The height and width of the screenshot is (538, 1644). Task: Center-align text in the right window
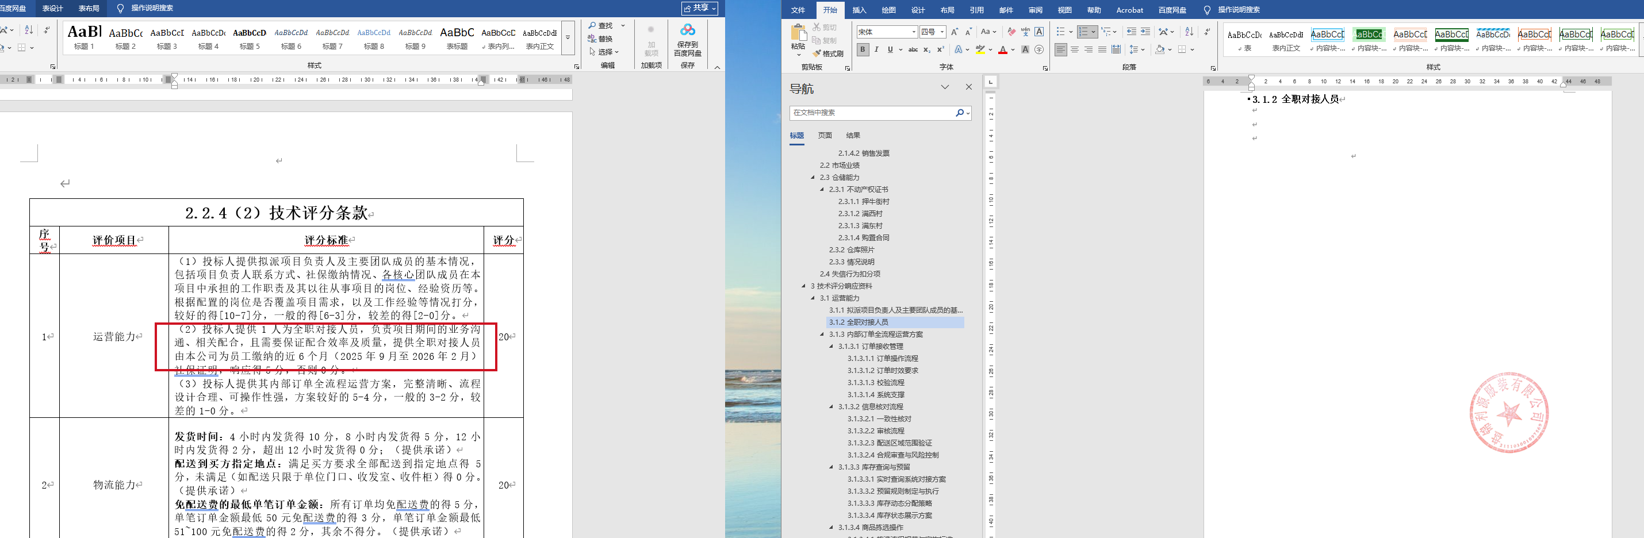(1074, 50)
